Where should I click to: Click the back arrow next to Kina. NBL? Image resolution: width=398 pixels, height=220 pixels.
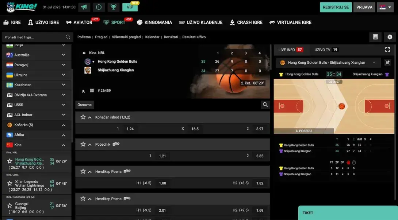84,53
